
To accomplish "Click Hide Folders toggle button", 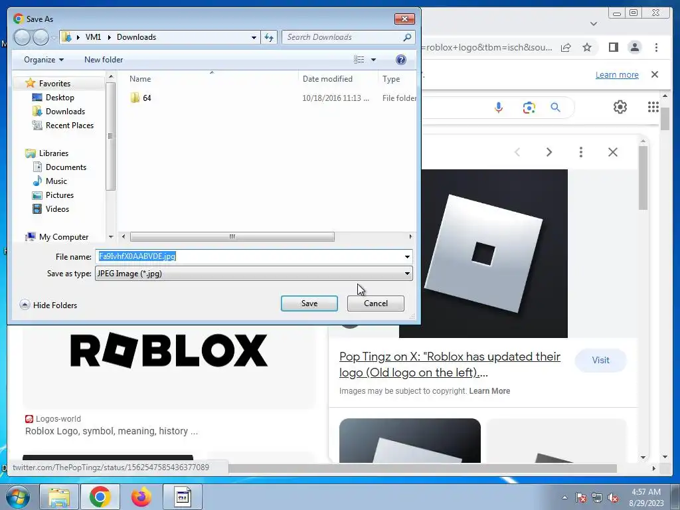I will click(x=48, y=305).
